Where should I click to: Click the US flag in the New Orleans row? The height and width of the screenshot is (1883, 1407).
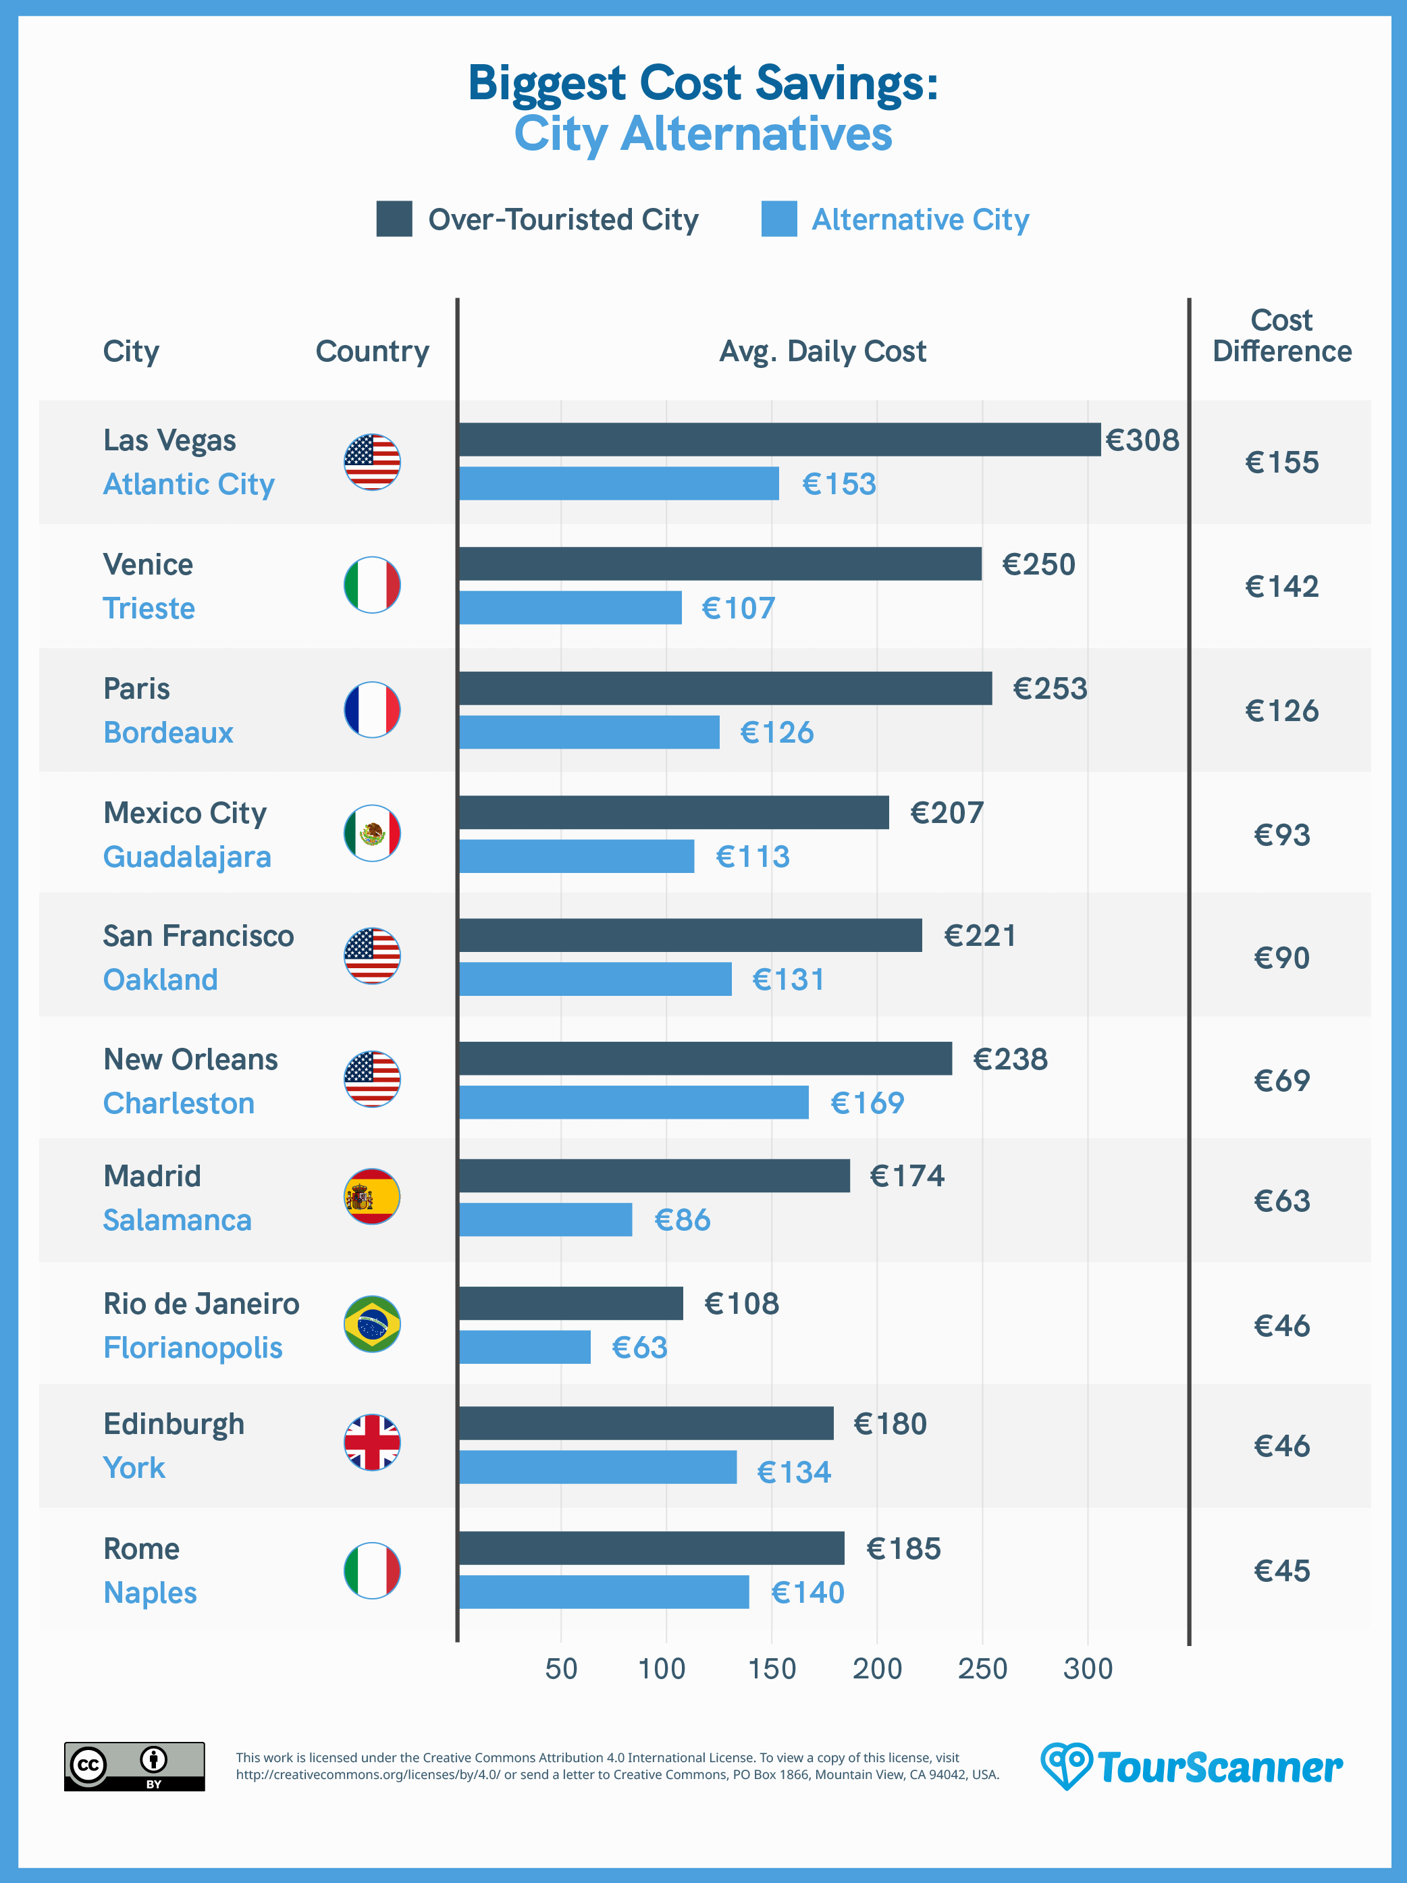point(372,1080)
